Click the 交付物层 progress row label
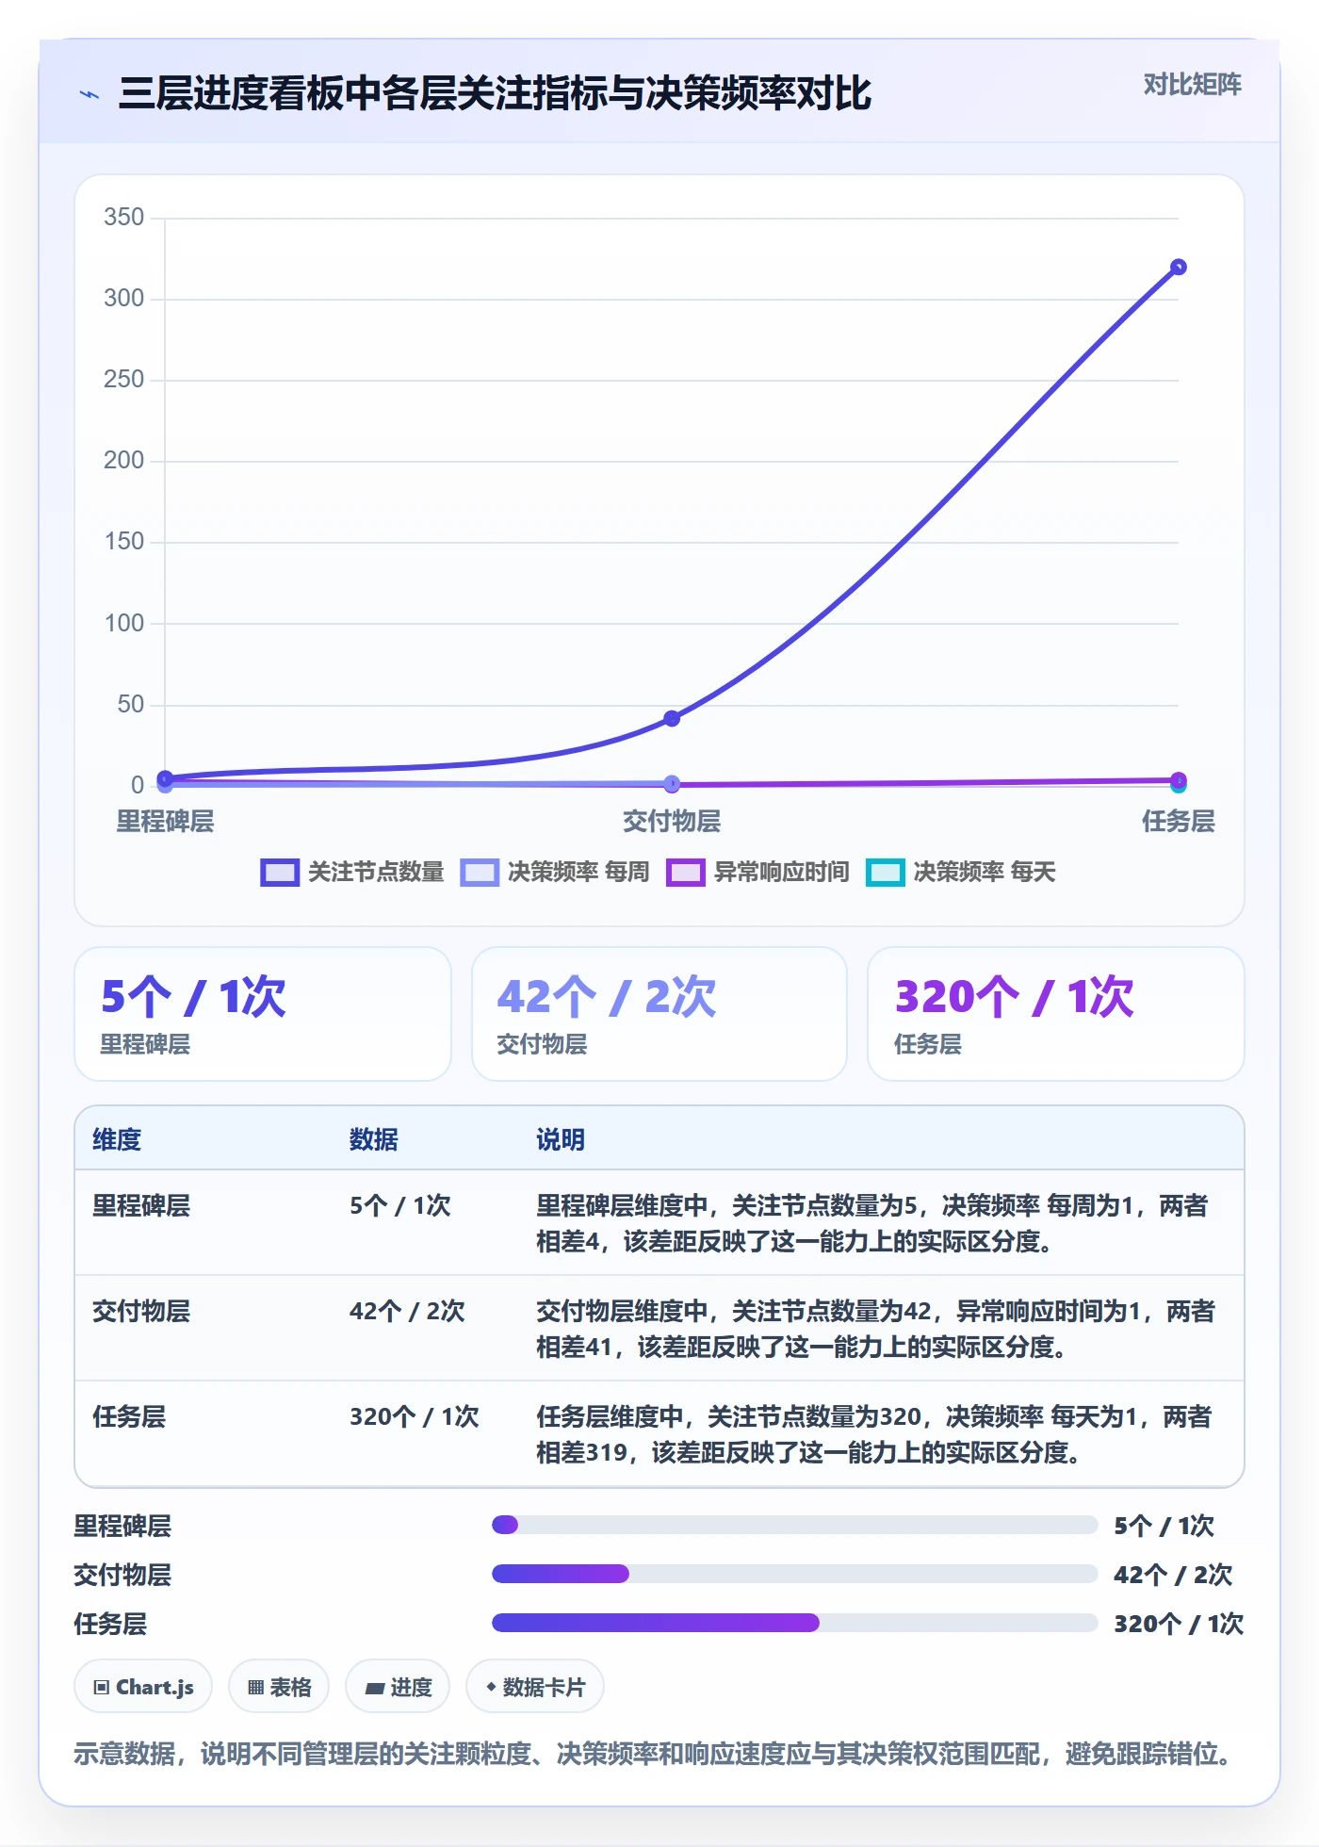The width and height of the screenshot is (1319, 1847). click(122, 1575)
